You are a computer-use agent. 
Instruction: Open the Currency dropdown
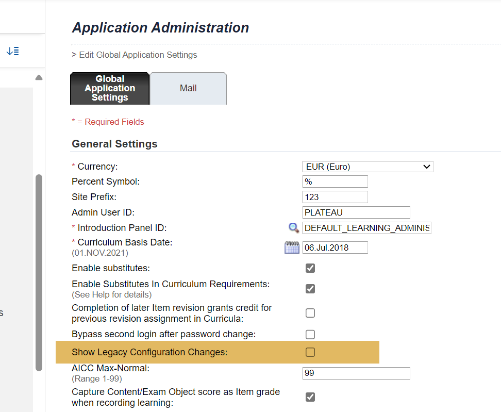(x=368, y=167)
